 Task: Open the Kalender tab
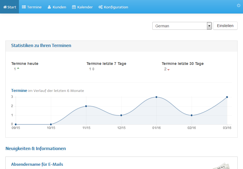point(82,7)
